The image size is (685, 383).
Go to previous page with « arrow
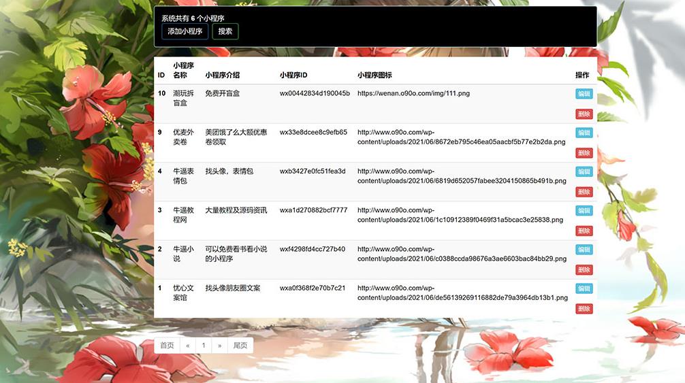188,345
